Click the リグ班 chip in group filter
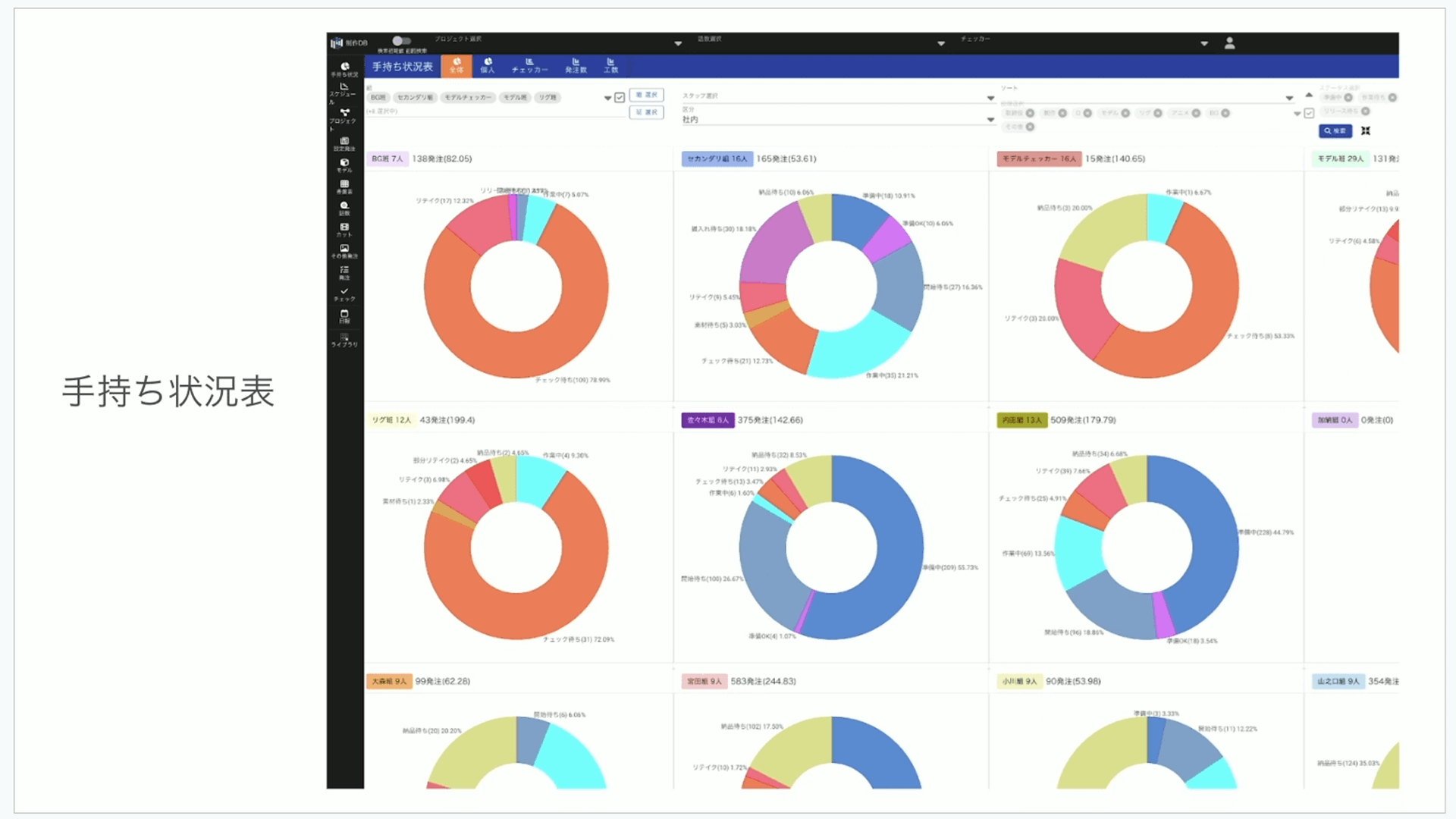 548,98
